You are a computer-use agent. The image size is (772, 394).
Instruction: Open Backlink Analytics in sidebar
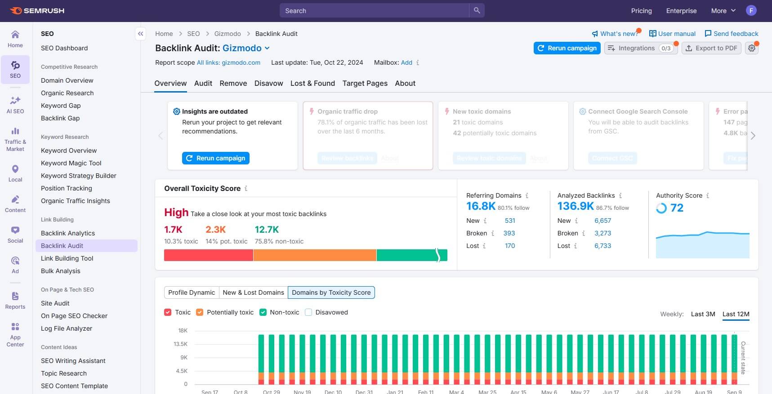[68, 233]
